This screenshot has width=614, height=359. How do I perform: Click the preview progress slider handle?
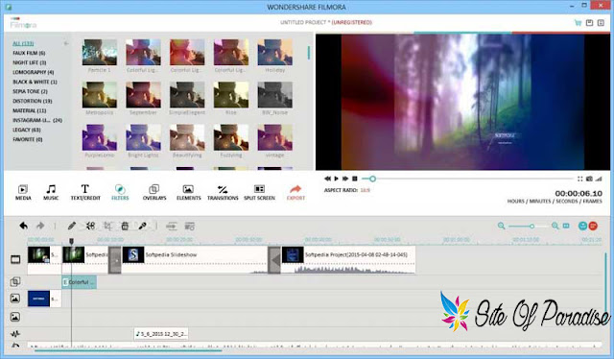pos(372,179)
